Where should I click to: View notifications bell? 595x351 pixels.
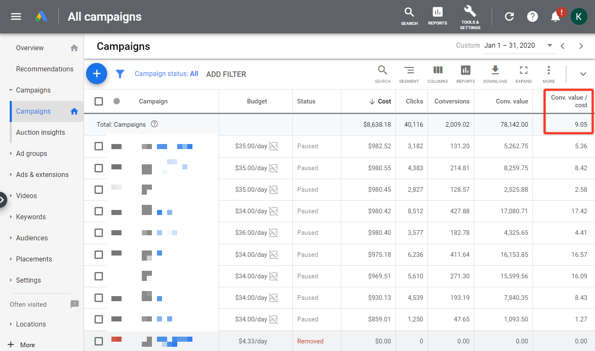coord(556,16)
